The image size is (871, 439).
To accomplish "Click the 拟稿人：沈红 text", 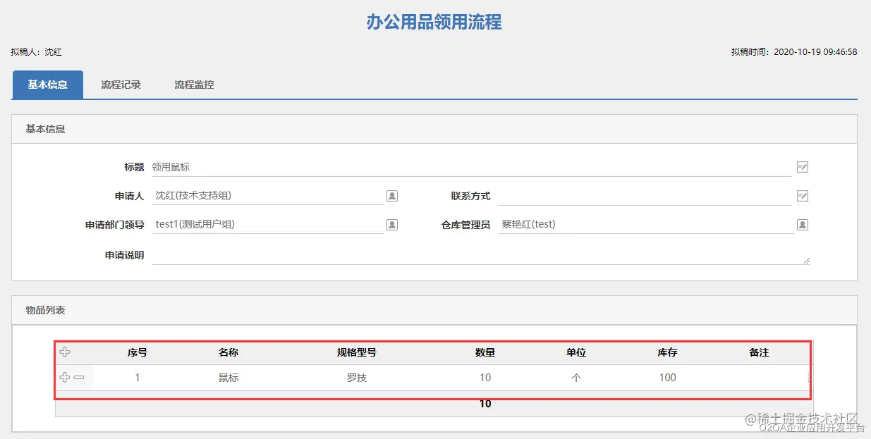I will 37,52.
